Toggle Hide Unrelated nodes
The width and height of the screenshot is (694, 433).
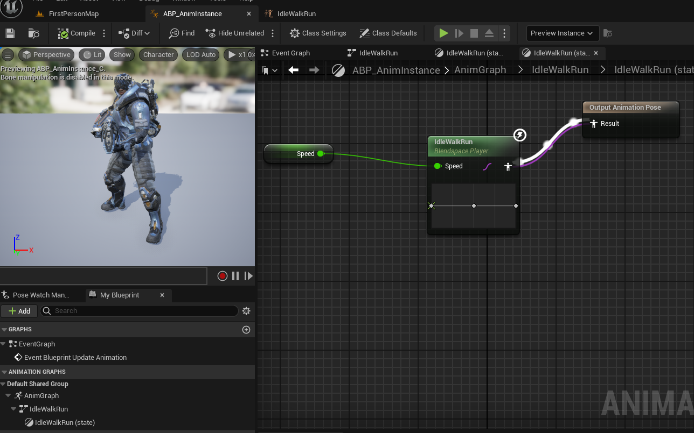(235, 33)
